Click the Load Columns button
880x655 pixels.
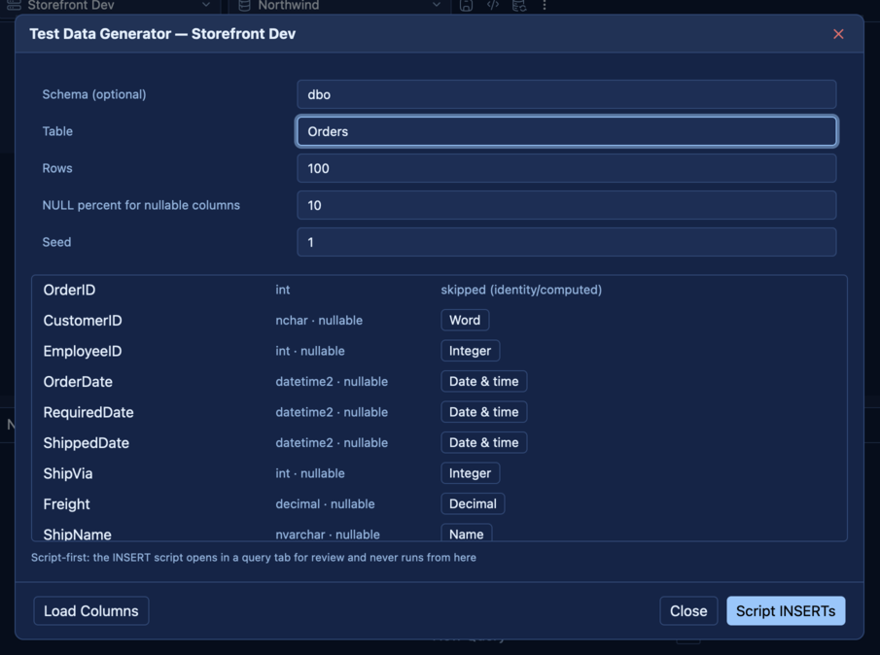91,610
